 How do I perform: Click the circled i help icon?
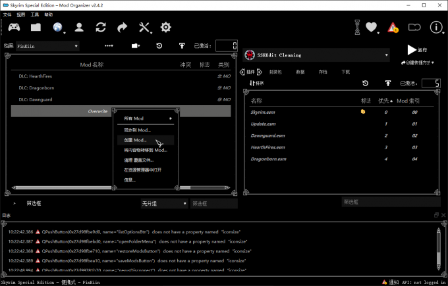pos(436,28)
